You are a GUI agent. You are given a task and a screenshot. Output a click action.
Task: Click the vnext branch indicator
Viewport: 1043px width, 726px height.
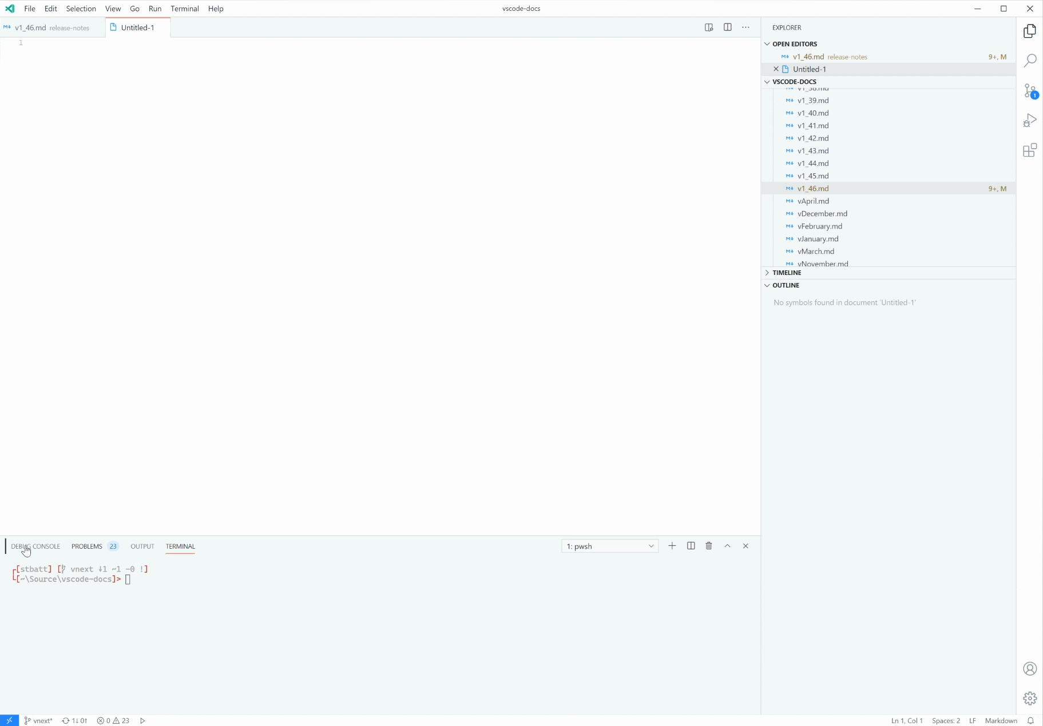pos(38,720)
